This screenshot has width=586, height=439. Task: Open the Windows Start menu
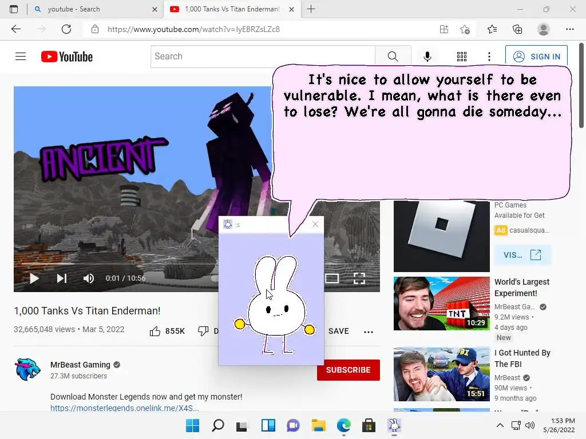193,425
